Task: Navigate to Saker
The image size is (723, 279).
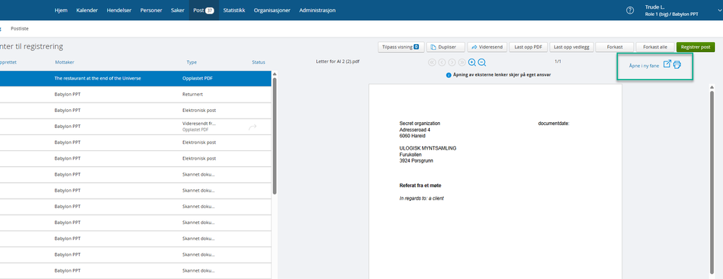Action: [x=177, y=10]
